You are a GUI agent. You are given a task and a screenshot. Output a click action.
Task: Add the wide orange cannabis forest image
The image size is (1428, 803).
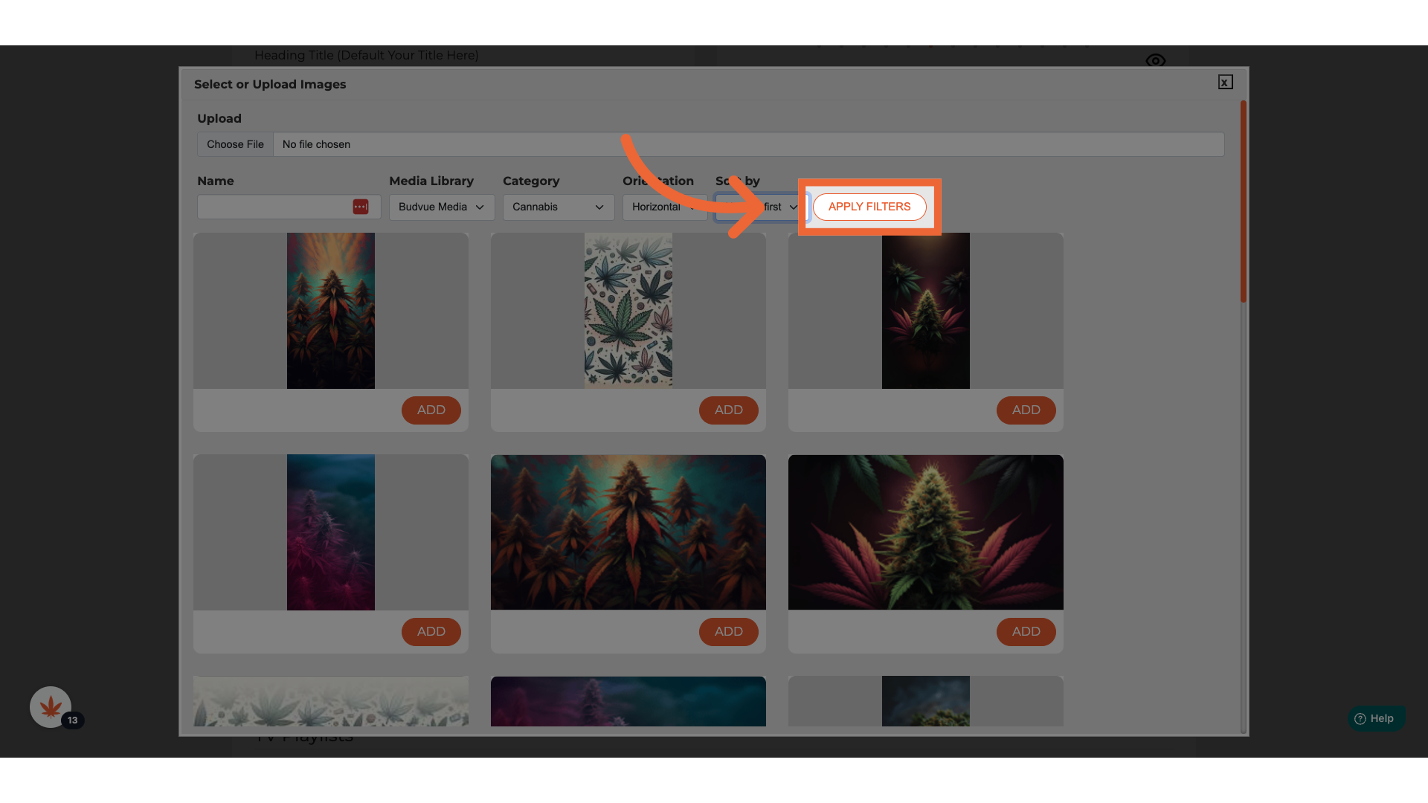(x=728, y=631)
